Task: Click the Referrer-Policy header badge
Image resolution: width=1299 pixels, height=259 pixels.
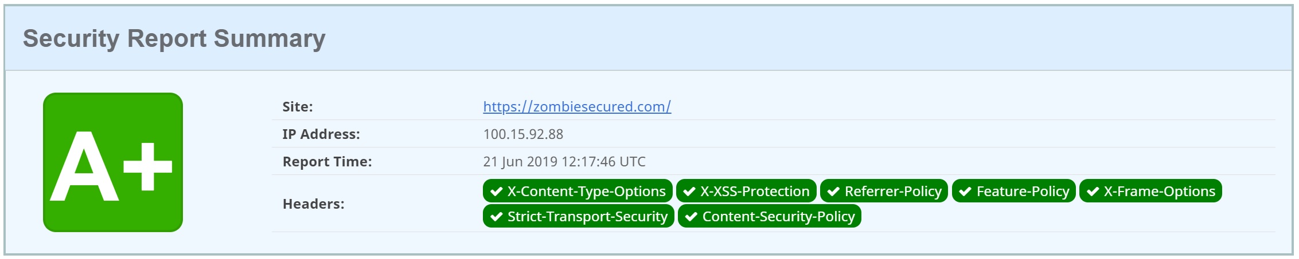Action: [884, 191]
